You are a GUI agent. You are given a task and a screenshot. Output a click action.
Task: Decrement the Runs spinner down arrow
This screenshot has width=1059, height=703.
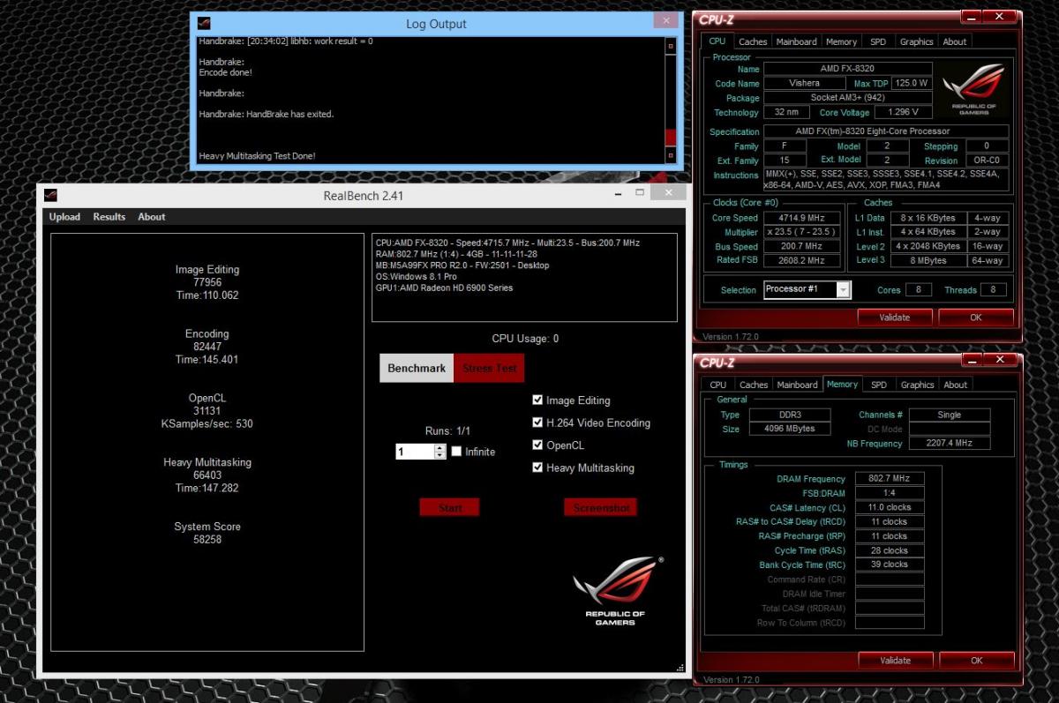(x=440, y=455)
